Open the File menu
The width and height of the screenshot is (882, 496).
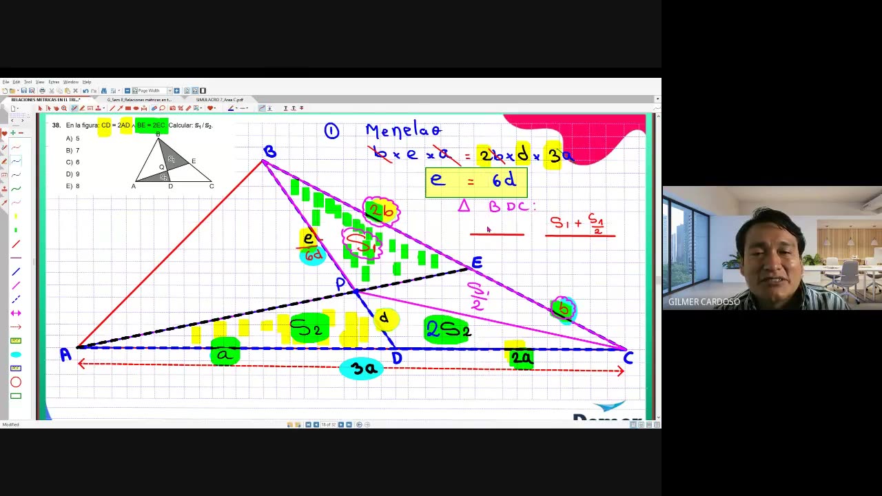(6, 82)
